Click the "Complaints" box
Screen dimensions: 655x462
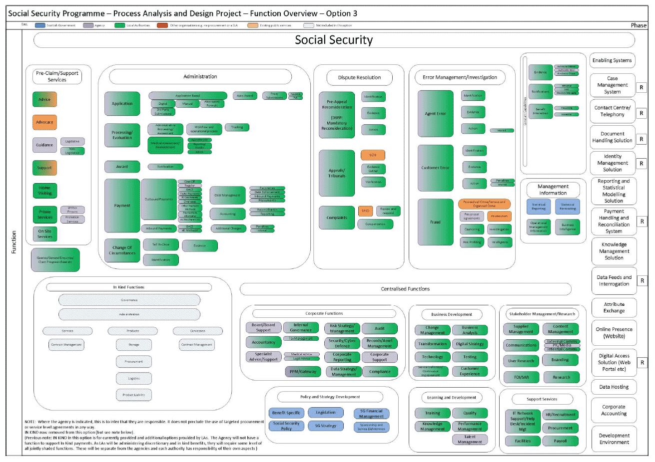tap(337, 218)
